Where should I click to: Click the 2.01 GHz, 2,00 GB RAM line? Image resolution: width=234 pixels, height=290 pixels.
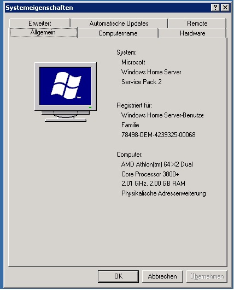pyautogui.click(x=153, y=184)
